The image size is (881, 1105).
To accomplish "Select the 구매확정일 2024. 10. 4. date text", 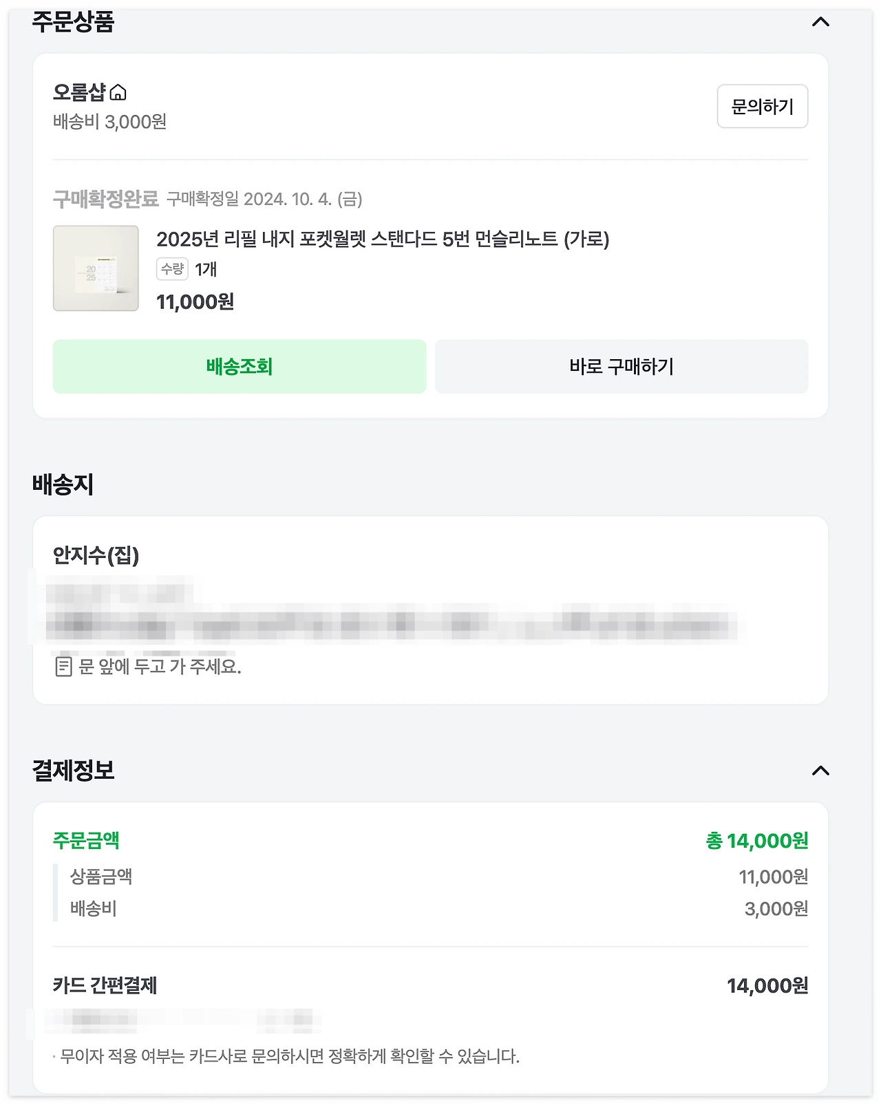I will pyautogui.click(x=264, y=200).
